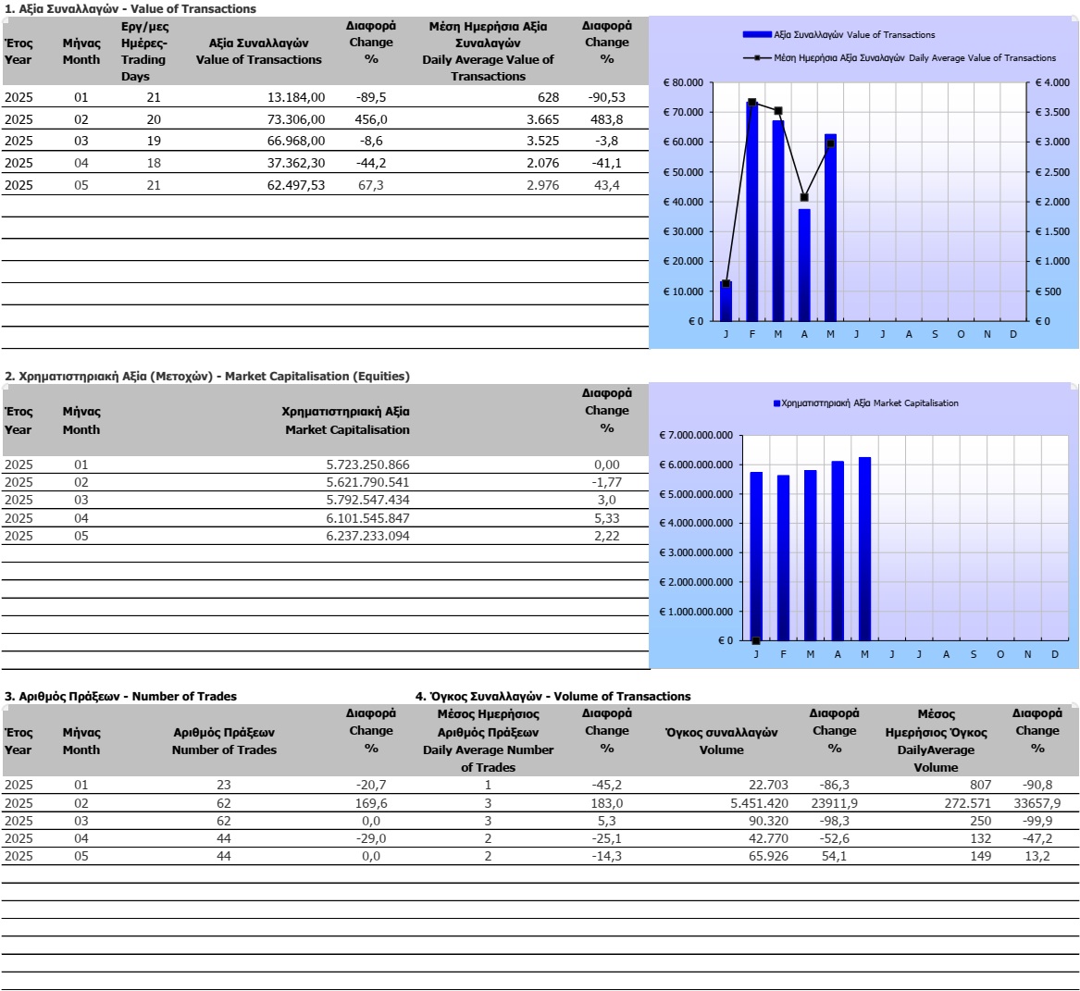Click February's bar in the transactions chart
This screenshot has width=1080, height=991.
pyautogui.click(x=751, y=211)
